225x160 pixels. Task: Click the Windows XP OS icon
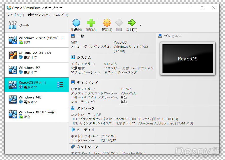(x=13, y=114)
